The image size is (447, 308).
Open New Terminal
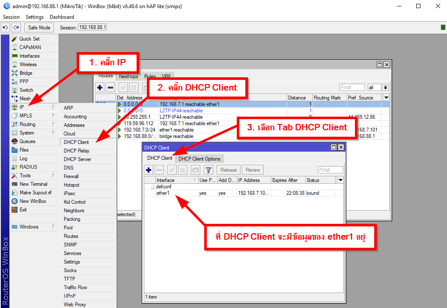pos(34,184)
